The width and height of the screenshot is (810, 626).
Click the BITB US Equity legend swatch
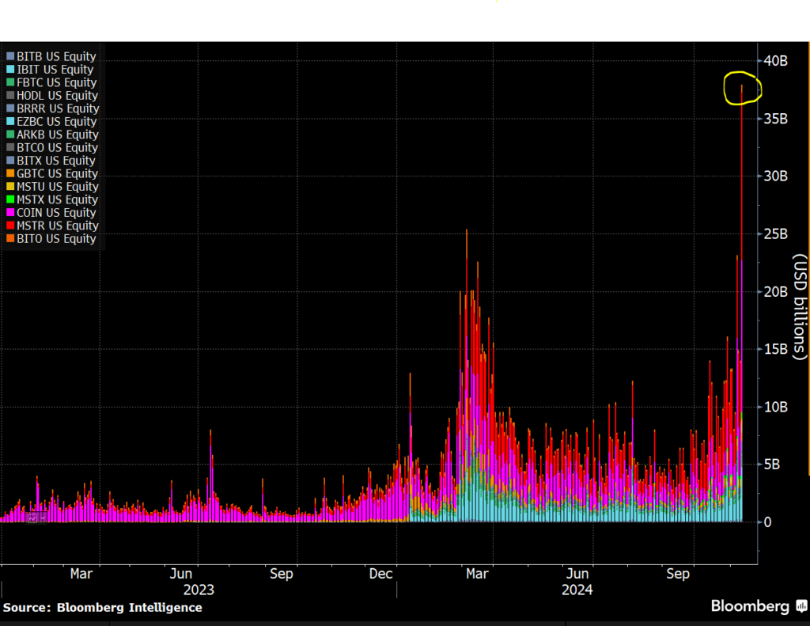(x=10, y=56)
